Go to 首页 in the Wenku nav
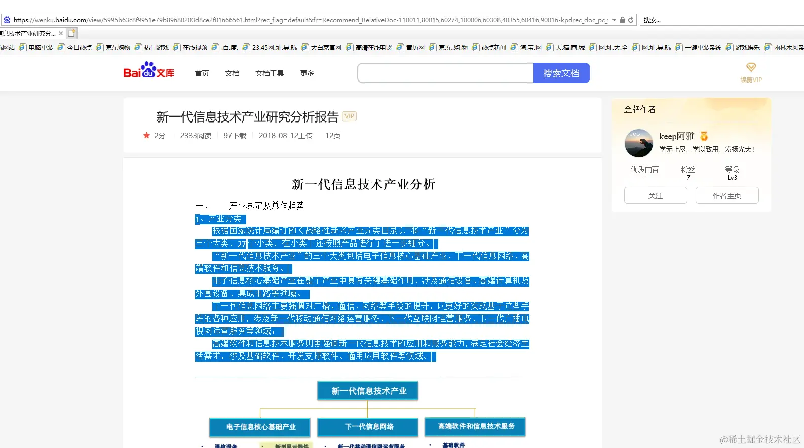804x448 pixels. coord(202,73)
